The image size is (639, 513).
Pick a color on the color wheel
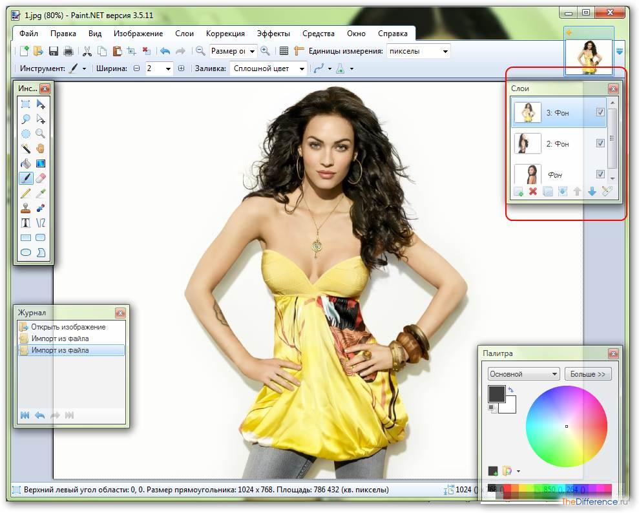point(567,426)
